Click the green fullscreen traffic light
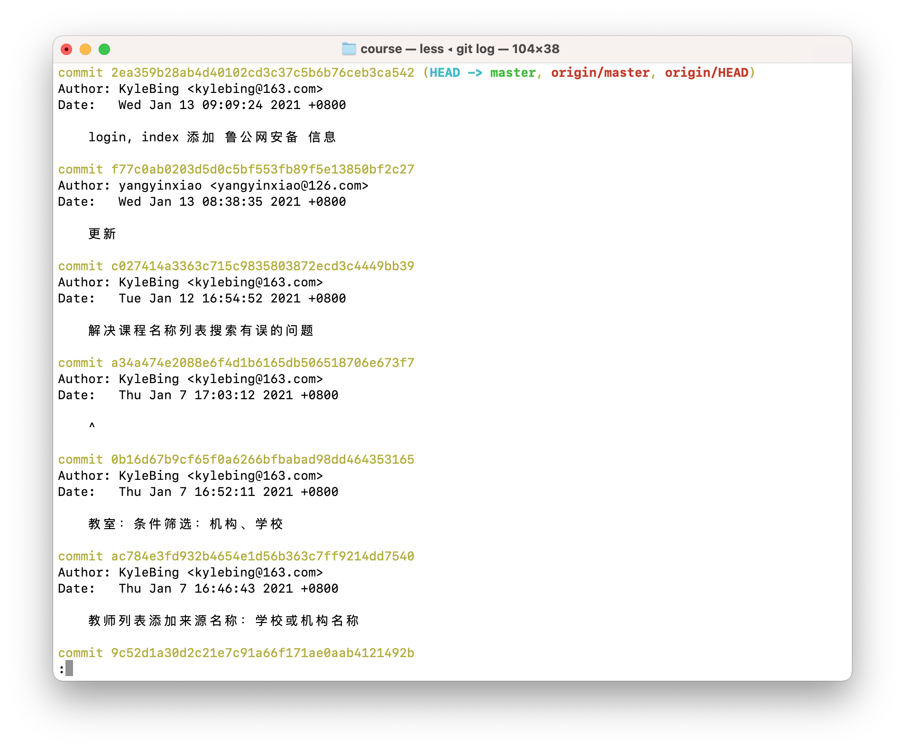905x751 pixels. pyautogui.click(x=104, y=49)
